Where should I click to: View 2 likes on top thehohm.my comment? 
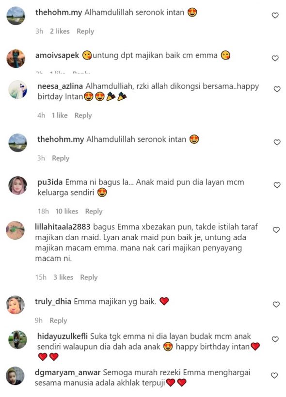pyautogui.click(x=60, y=31)
